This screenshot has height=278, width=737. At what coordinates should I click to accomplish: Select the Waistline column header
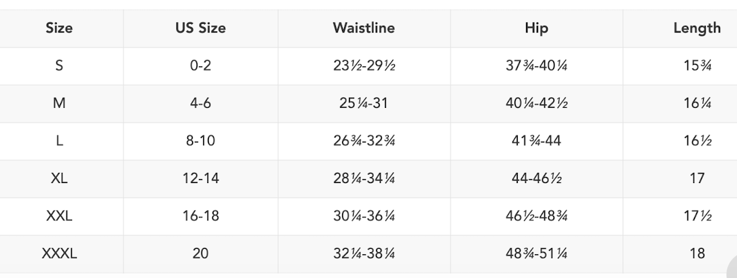tap(364, 28)
